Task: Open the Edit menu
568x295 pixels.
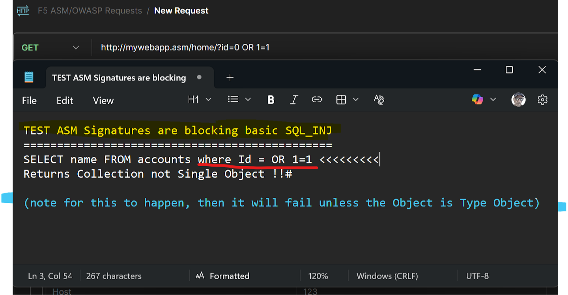Action: pos(65,101)
